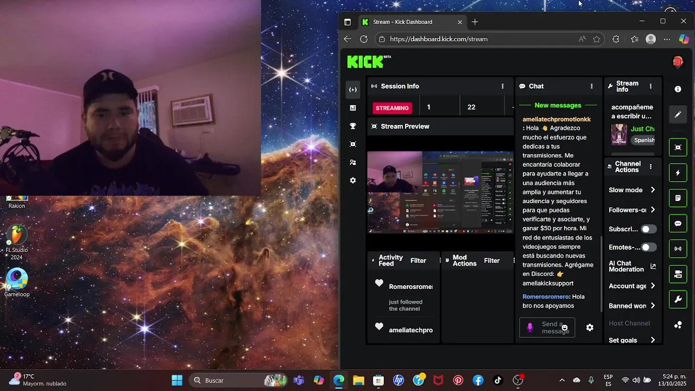The width and height of the screenshot is (695, 391).
Task: Toggle the Stream Preview widget in right rail
Action: [678, 147]
